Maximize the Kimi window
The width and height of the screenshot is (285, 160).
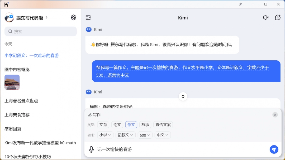265,4
